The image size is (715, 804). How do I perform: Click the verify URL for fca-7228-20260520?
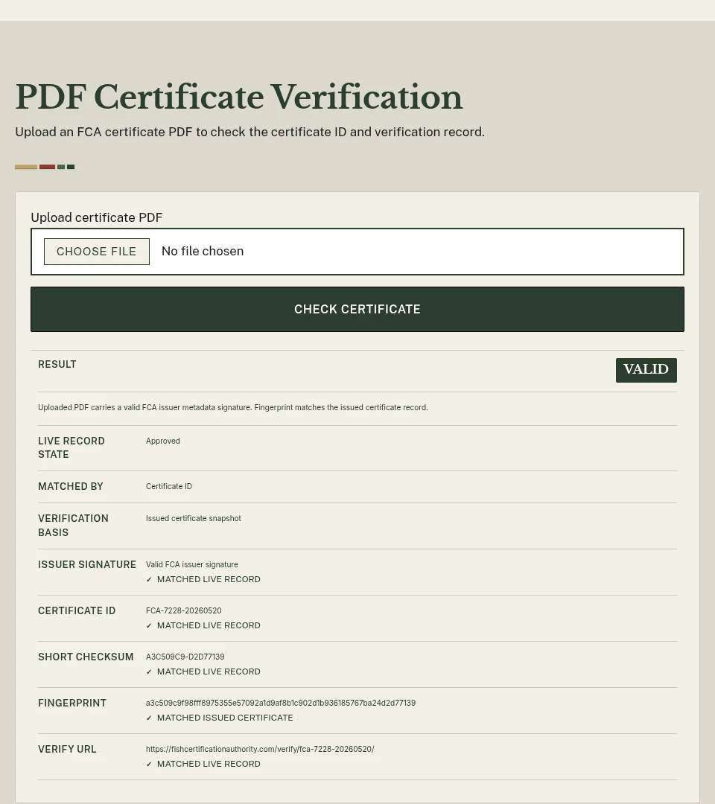pyautogui.click(x=260, y=749)
